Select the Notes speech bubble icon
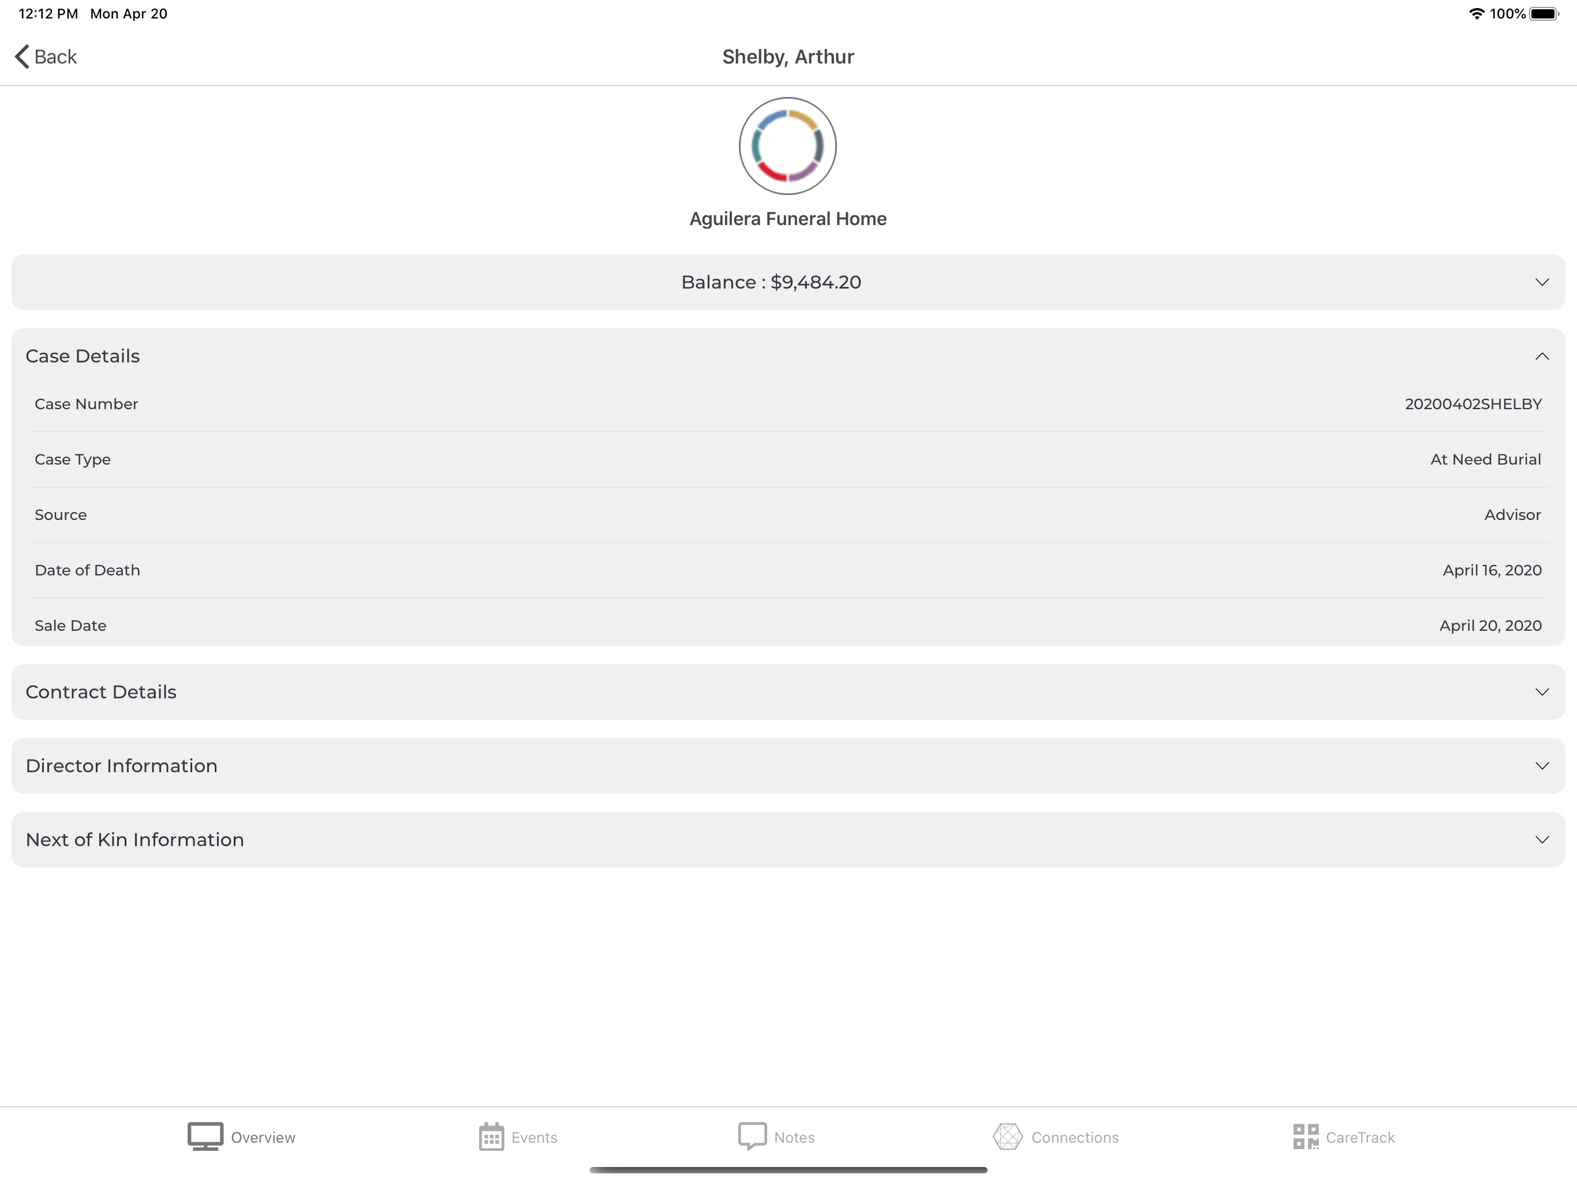The height and width of the screenshot is (1182, 1577). [752, 1136]
